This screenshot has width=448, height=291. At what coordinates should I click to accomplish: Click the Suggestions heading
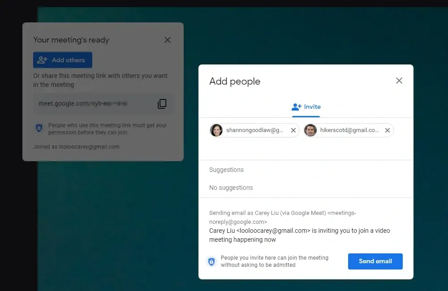coord(226,170)
